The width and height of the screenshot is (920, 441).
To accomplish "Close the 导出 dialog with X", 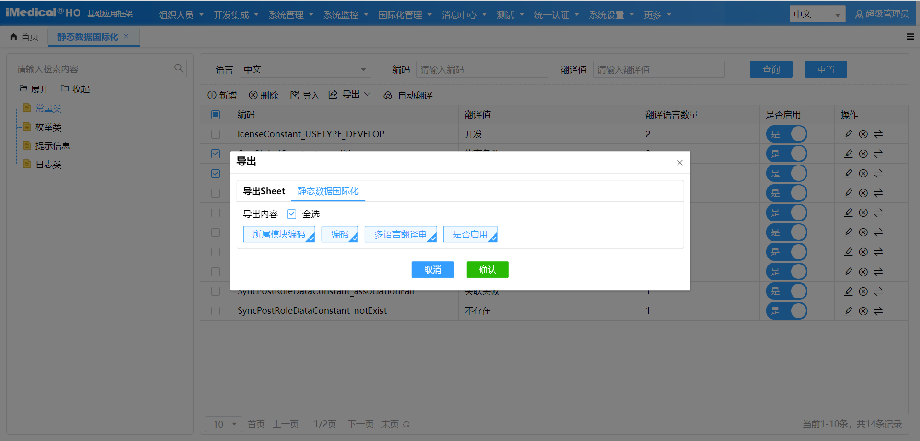I will [x=679, y=163].
